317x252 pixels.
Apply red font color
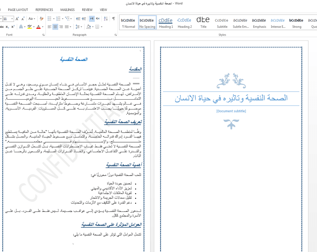click(x=38, y=27)
